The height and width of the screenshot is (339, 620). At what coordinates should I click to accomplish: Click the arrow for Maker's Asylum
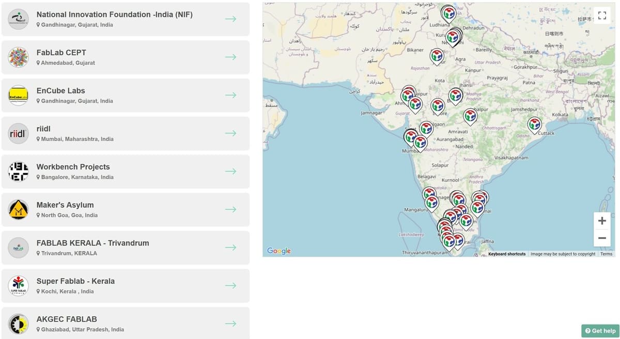[230, 209]
